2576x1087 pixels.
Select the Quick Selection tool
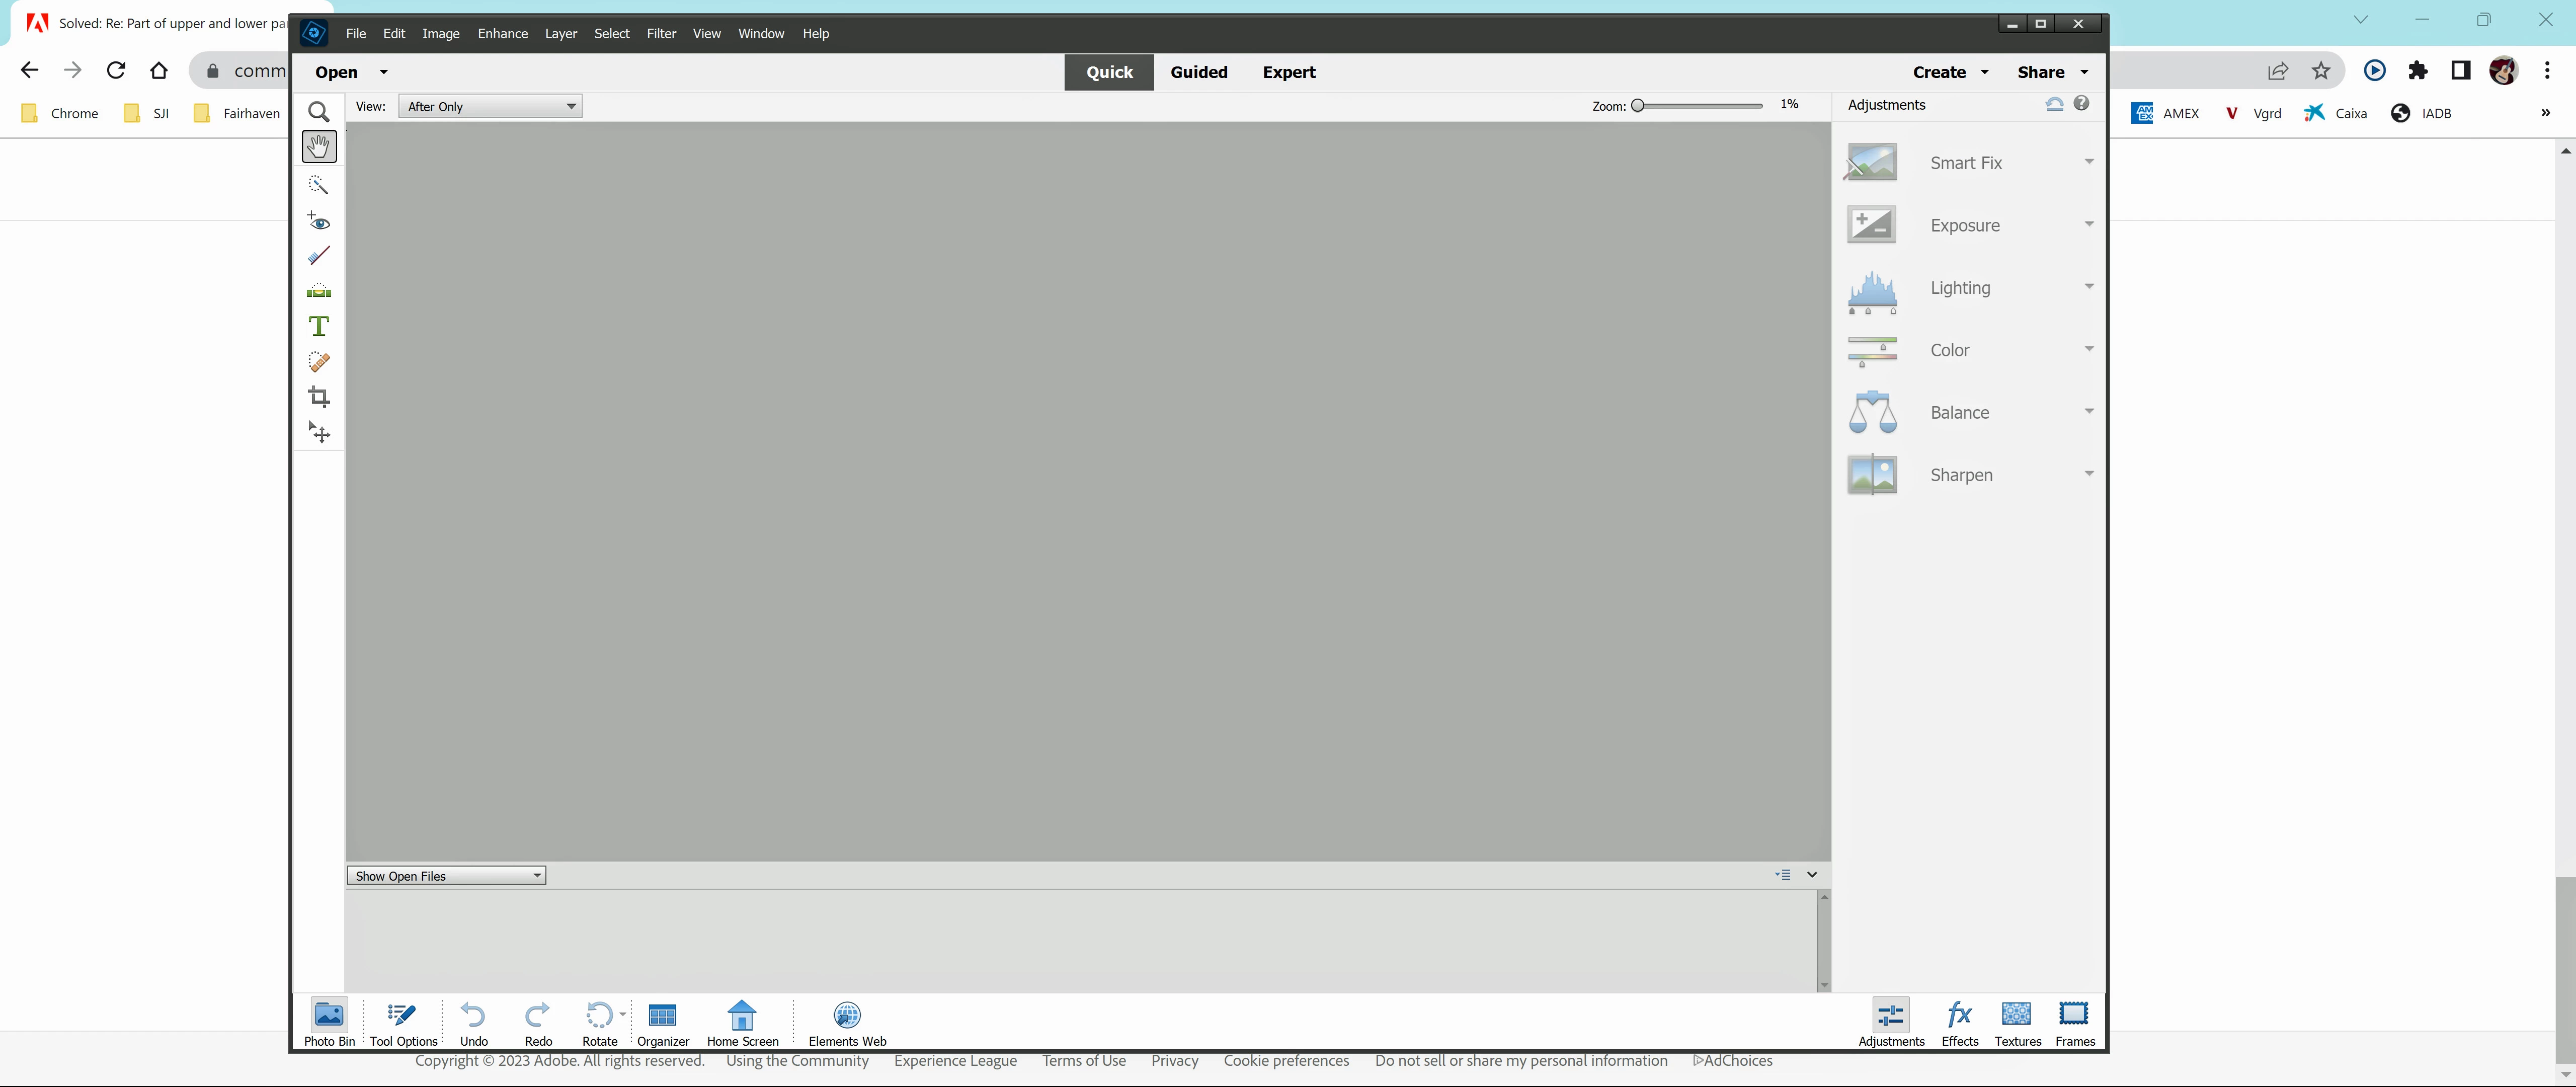(x=319, y=185)
